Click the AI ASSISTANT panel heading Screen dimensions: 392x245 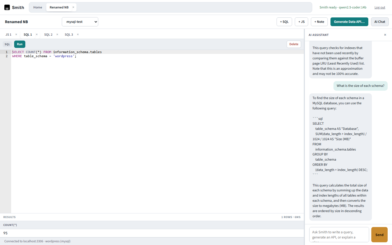tap(318, 35)
